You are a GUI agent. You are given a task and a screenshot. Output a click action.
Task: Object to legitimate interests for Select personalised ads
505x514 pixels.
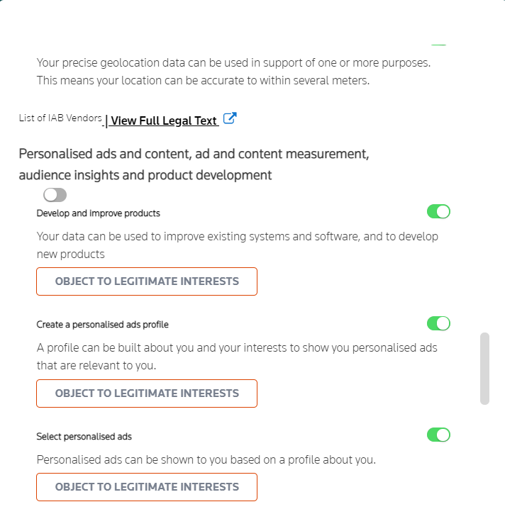[147, 487]
